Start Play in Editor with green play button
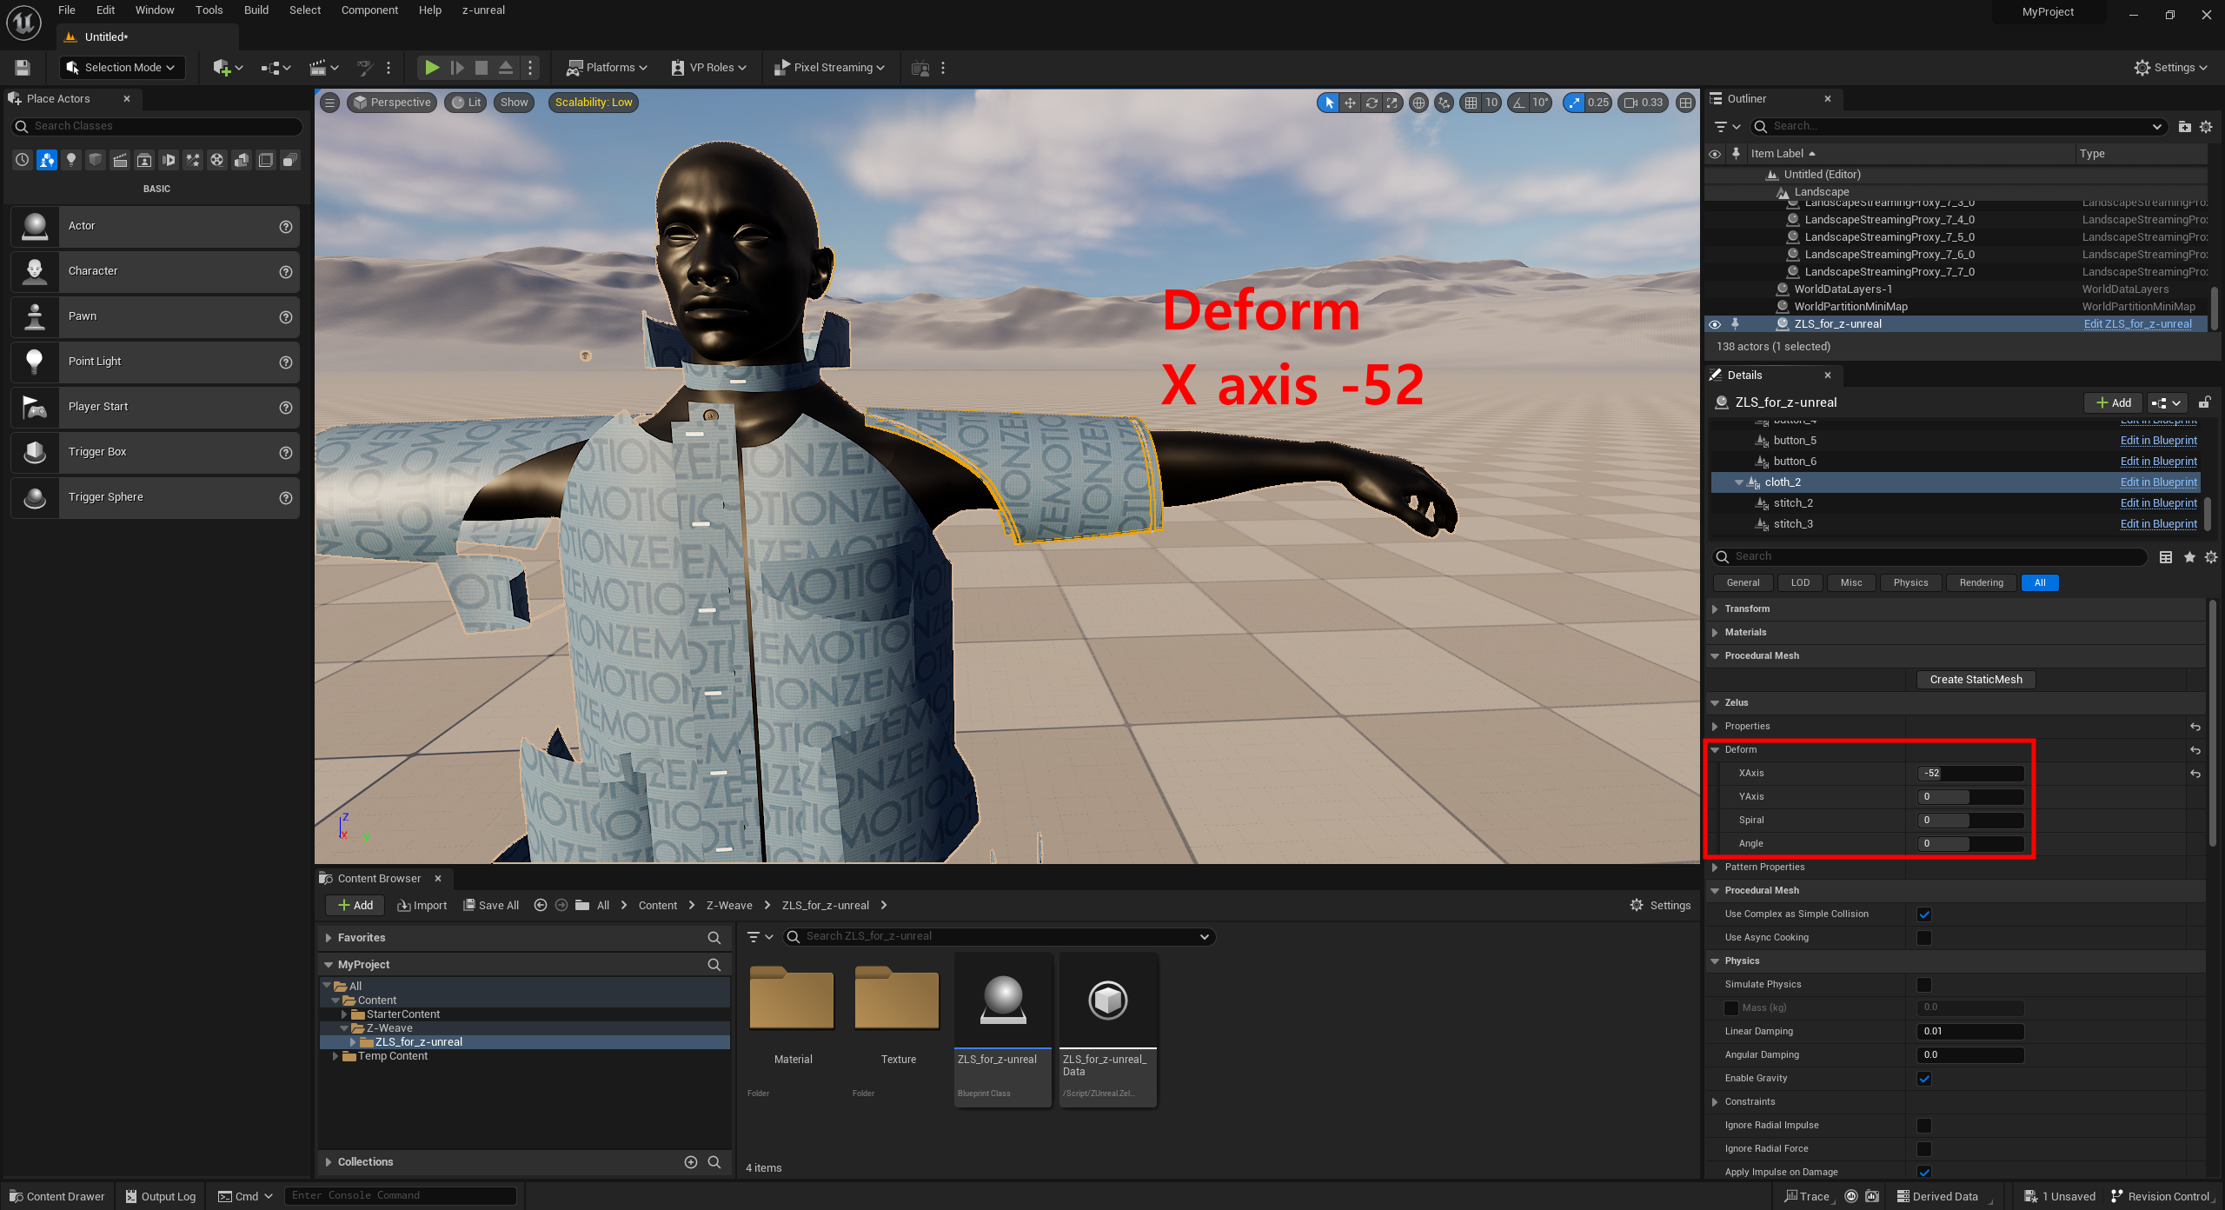This screenshot has height=1210, width=2225. point(431,68)
